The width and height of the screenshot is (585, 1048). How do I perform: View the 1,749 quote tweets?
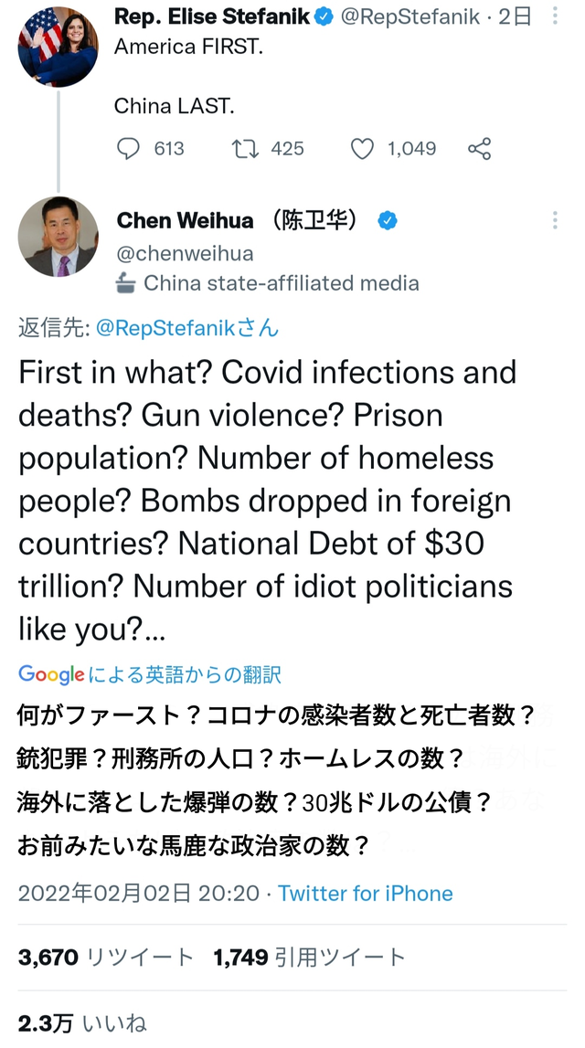point(309,957)
